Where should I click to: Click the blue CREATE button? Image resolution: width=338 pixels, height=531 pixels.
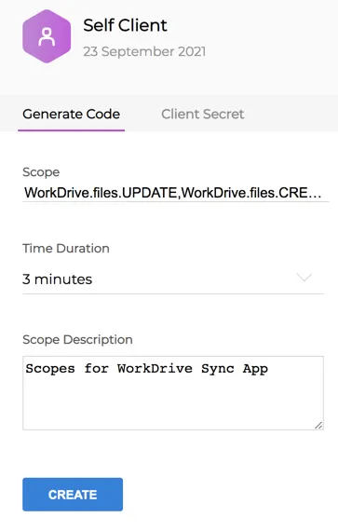tap(73, 495)
